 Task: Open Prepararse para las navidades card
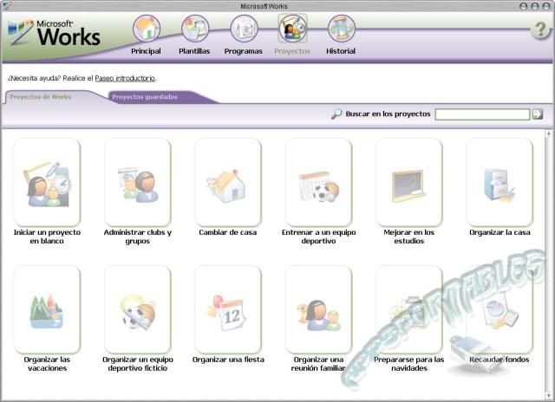[408, 309]
